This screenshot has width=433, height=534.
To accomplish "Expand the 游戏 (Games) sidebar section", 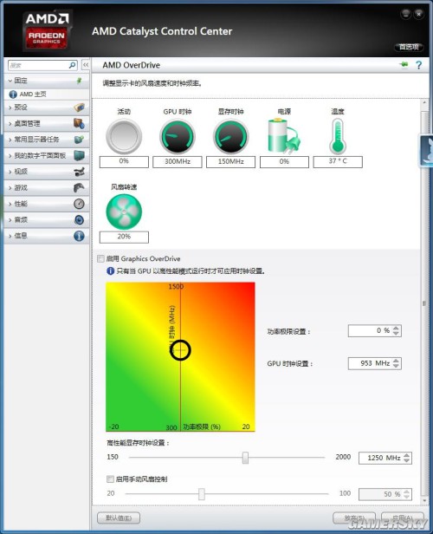I will click(x=47, y=187).
